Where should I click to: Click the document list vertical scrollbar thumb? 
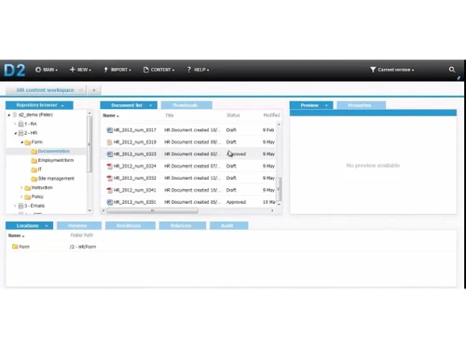pyautogui.click(x=279, y=189)
